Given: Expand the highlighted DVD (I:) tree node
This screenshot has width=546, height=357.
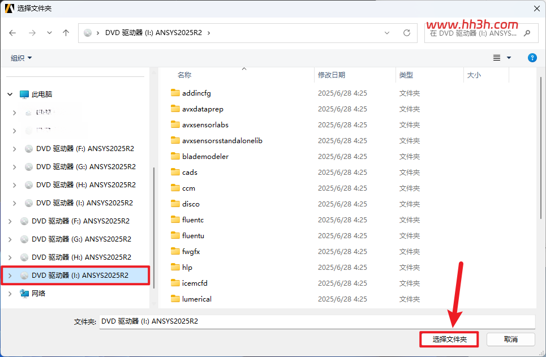Looking at the screenshot, I should click(10, 275).
